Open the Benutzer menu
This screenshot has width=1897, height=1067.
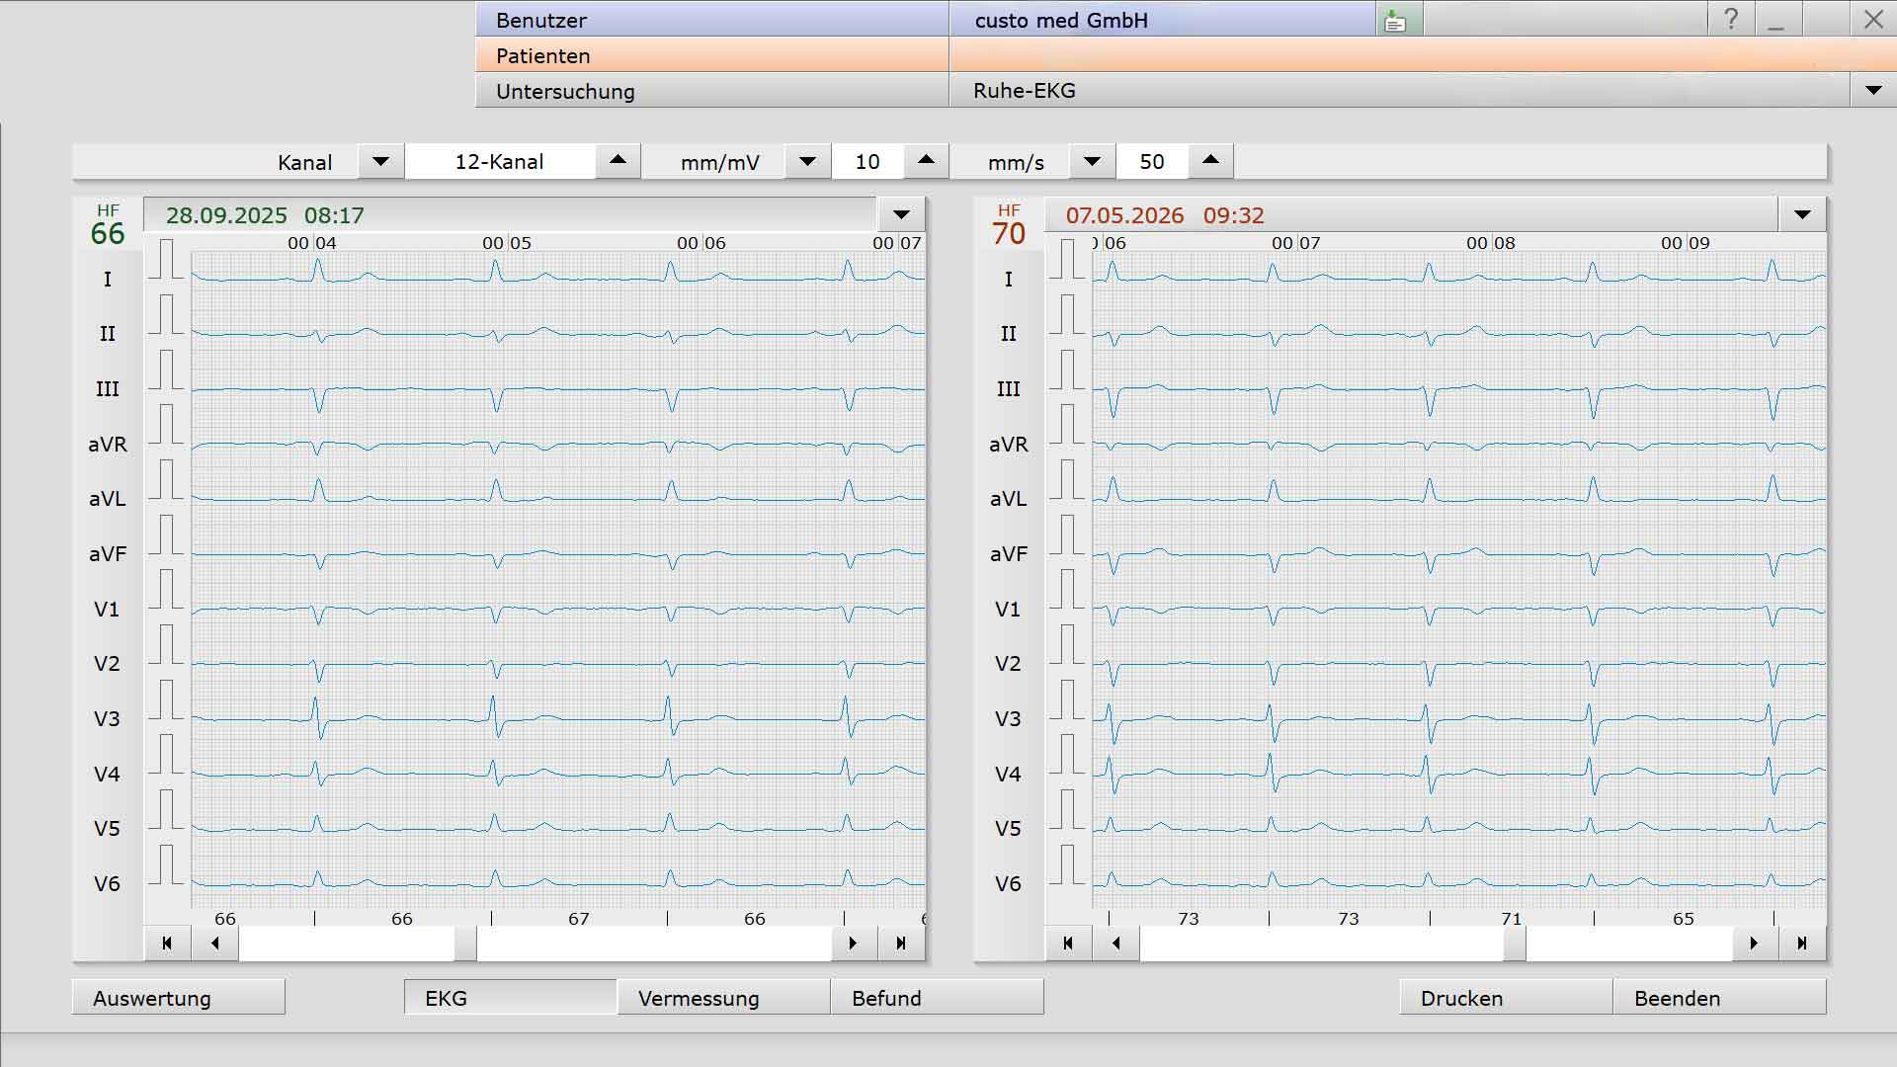[711, 20]
